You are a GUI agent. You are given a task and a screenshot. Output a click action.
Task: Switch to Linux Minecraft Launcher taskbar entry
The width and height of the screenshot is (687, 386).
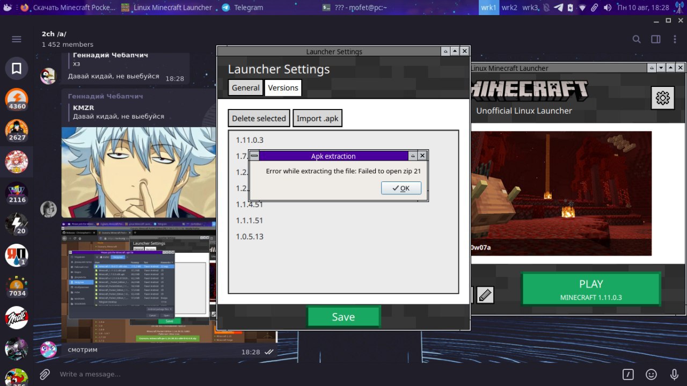pos(167,8)
